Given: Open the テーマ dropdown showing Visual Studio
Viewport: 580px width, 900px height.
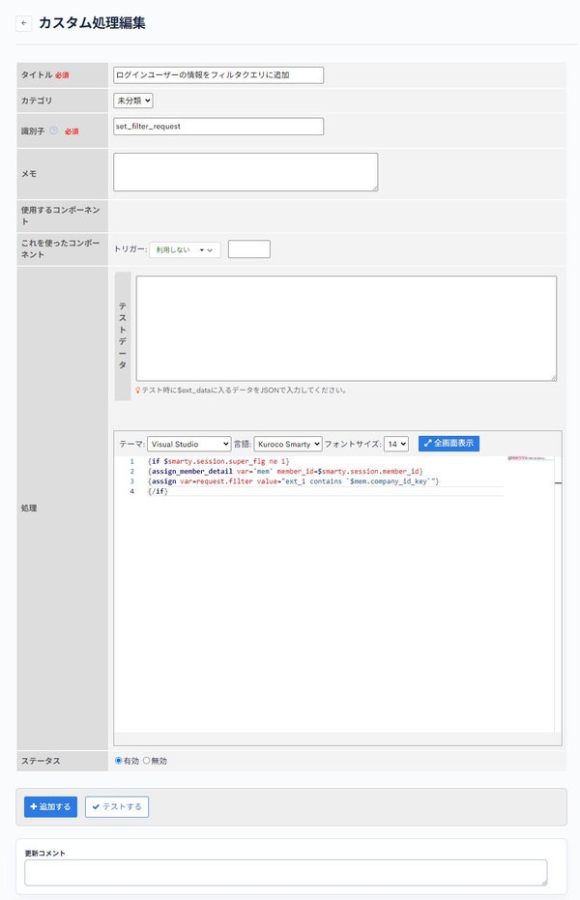Looking at the screenshot, I should [x=188, y=444].
